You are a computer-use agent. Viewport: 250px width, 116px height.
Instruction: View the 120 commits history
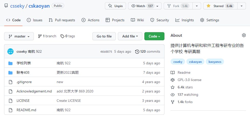point(147,52)
